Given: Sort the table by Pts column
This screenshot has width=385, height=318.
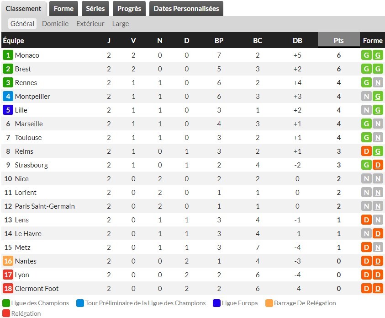Looking at the screenshot, I should pyautogui.click(x=338, y=40).
